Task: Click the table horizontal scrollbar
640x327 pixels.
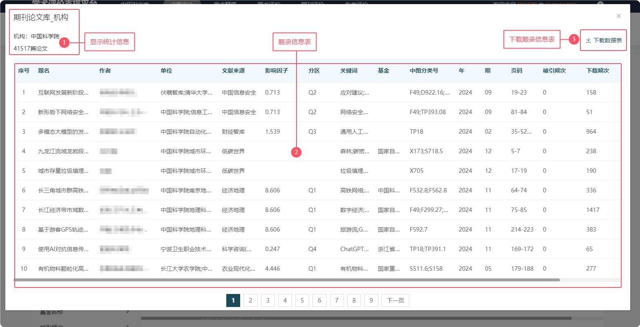Action: coord(287,280)
